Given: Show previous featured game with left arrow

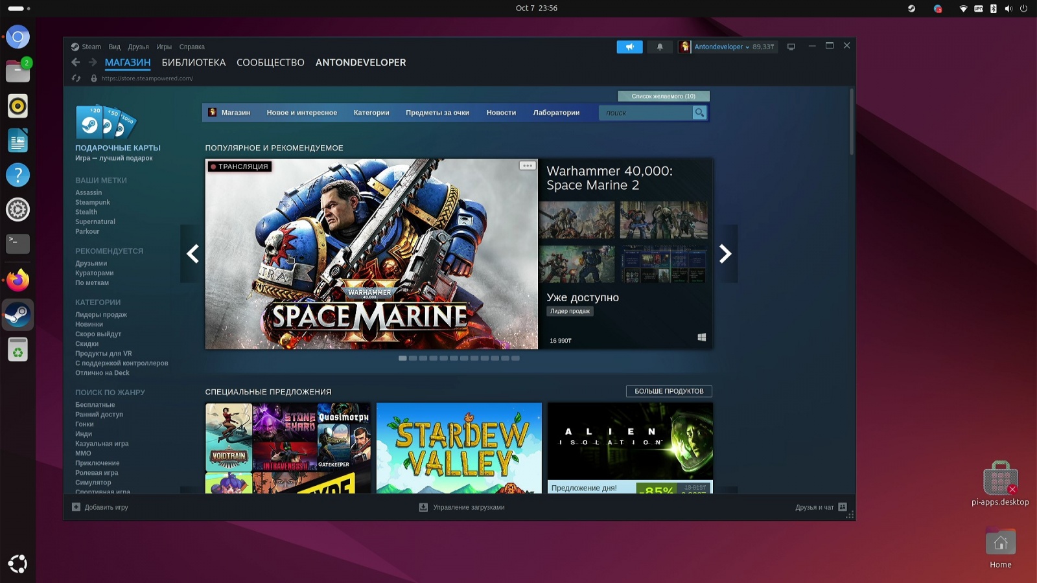Looking at the screenshot, I should tap(192, 253).
